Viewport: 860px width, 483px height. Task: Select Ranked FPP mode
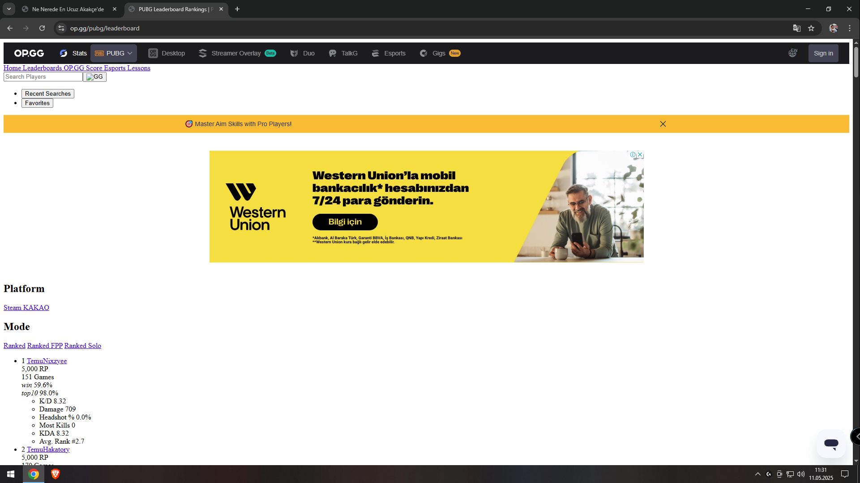coord(45,346)
